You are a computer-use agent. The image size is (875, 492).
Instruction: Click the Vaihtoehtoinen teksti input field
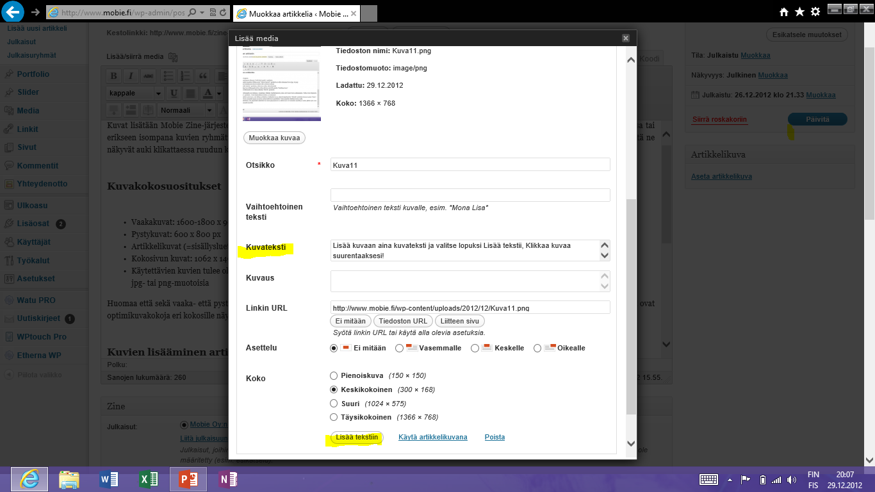[x=470, y=195]
